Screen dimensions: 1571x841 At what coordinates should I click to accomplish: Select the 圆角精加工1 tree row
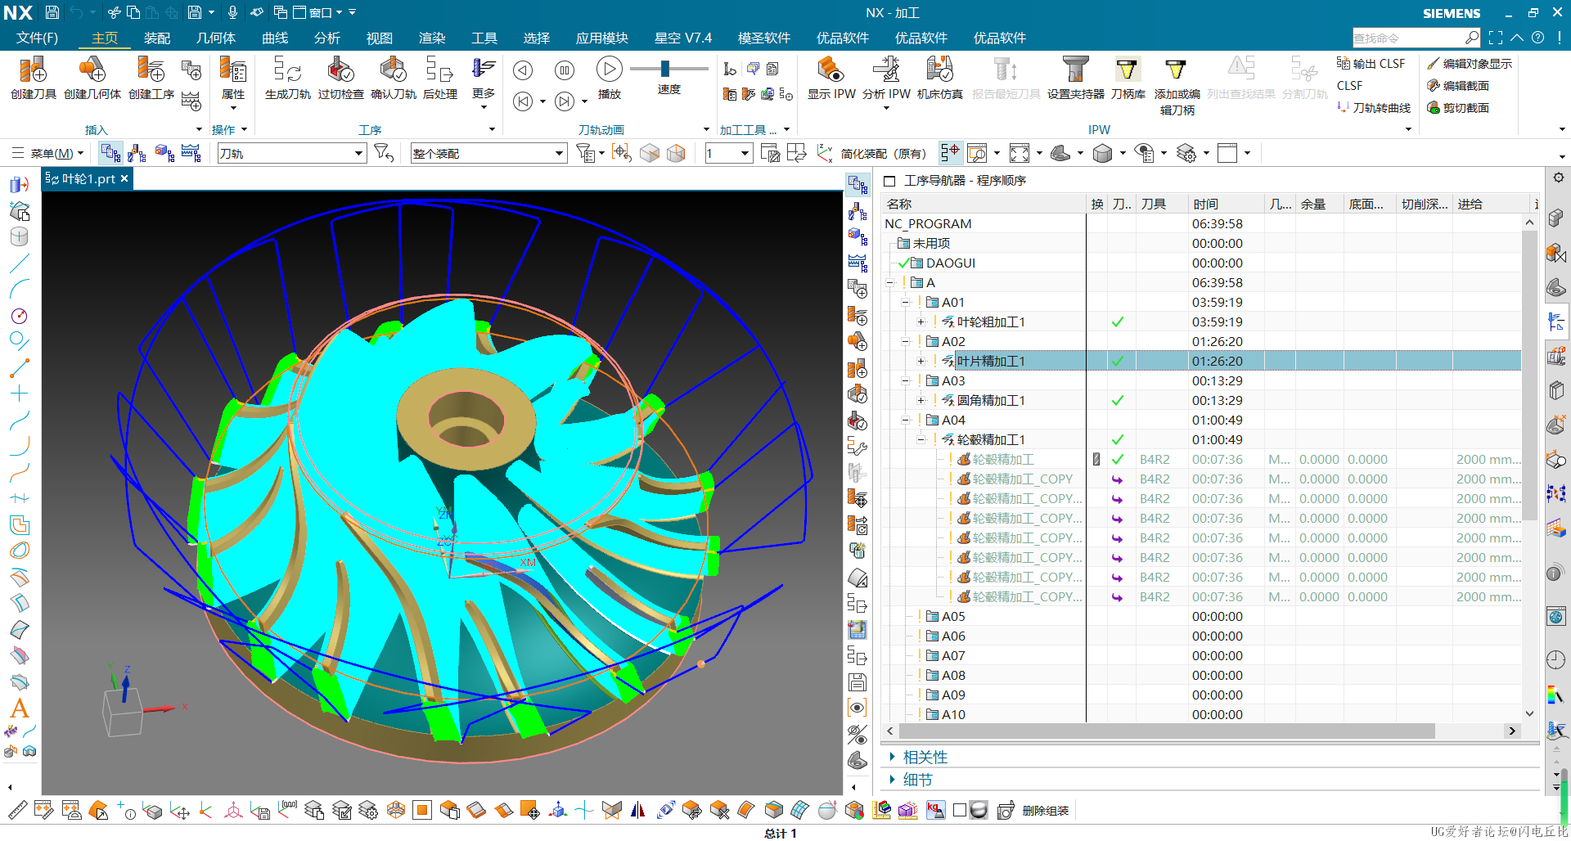click(x=1201, y=400)
